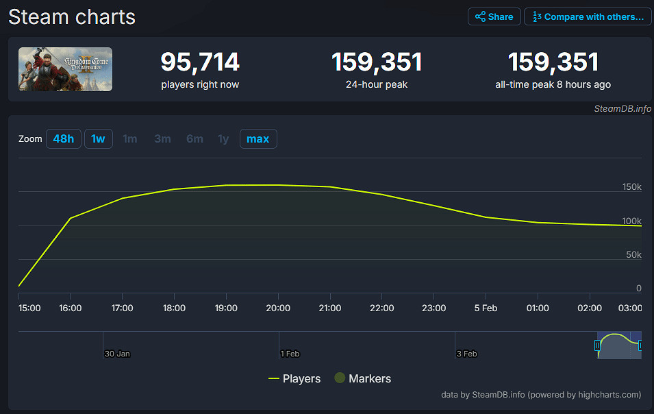654x414 pixels.
Task: Open Compare with others
Action: [588, 17]
